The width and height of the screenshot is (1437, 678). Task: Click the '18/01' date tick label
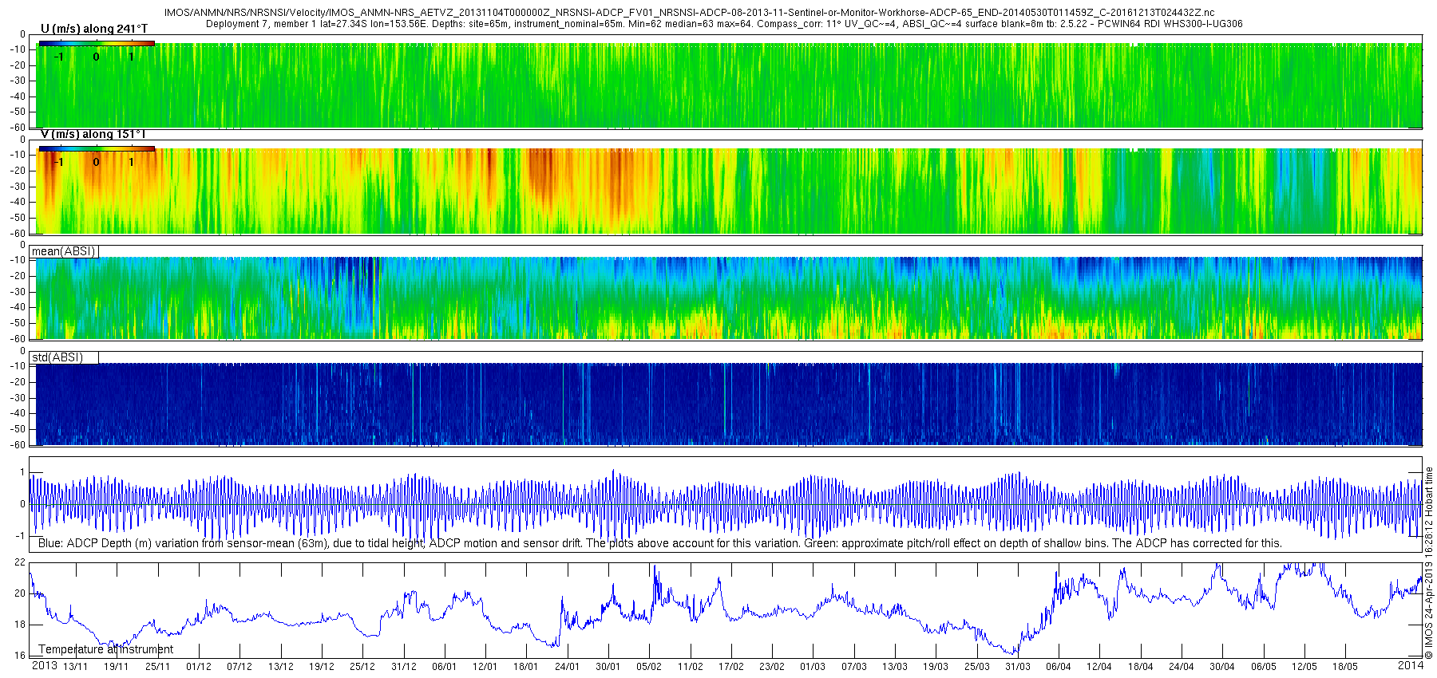click(526, 667)
